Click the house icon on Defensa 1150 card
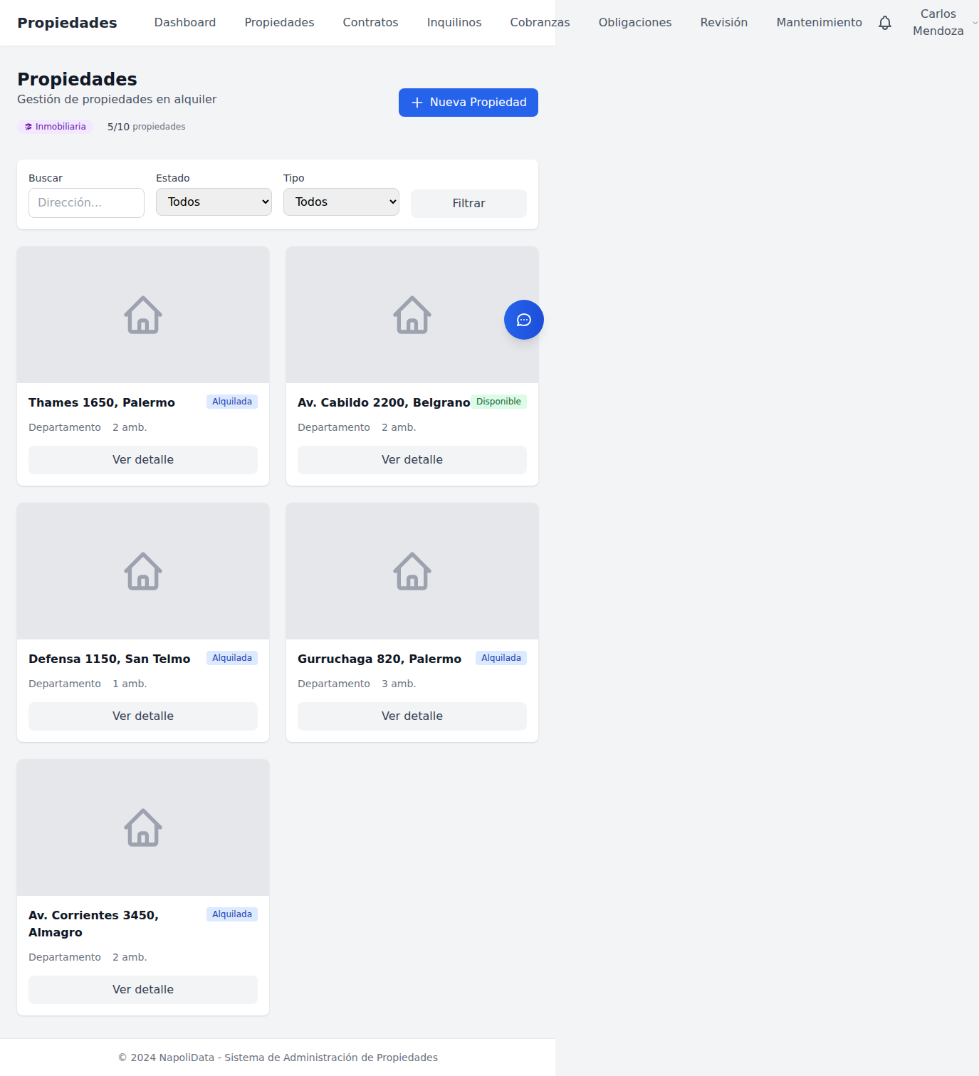 tap(142, 571)
